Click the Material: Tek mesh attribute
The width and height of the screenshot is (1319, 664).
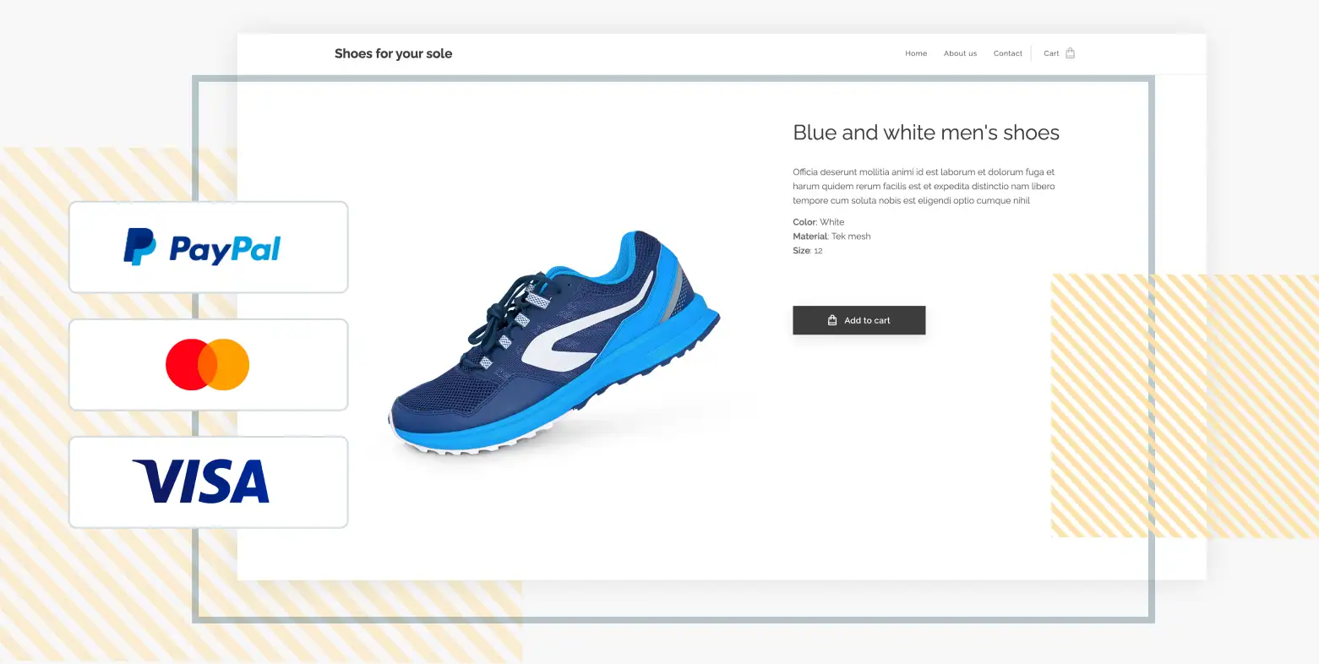(831, 237)
